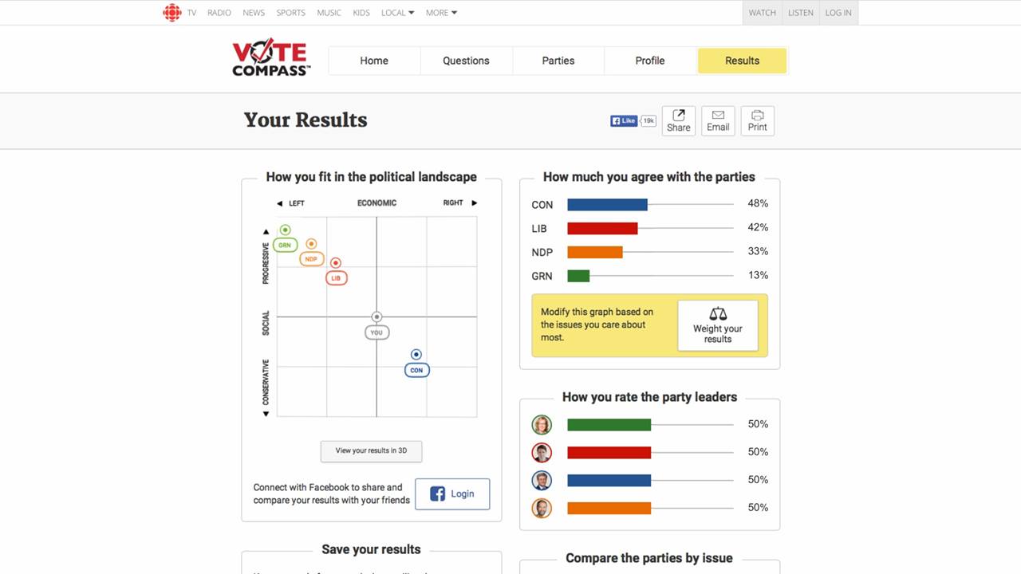Screen dimensions: 1021x574
Task: Click the CBC gem logo
Action: pos(171,13)
